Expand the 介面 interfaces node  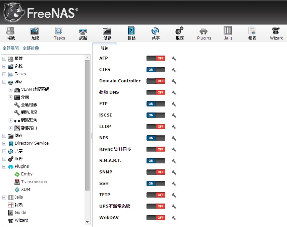tap(10, 97)
